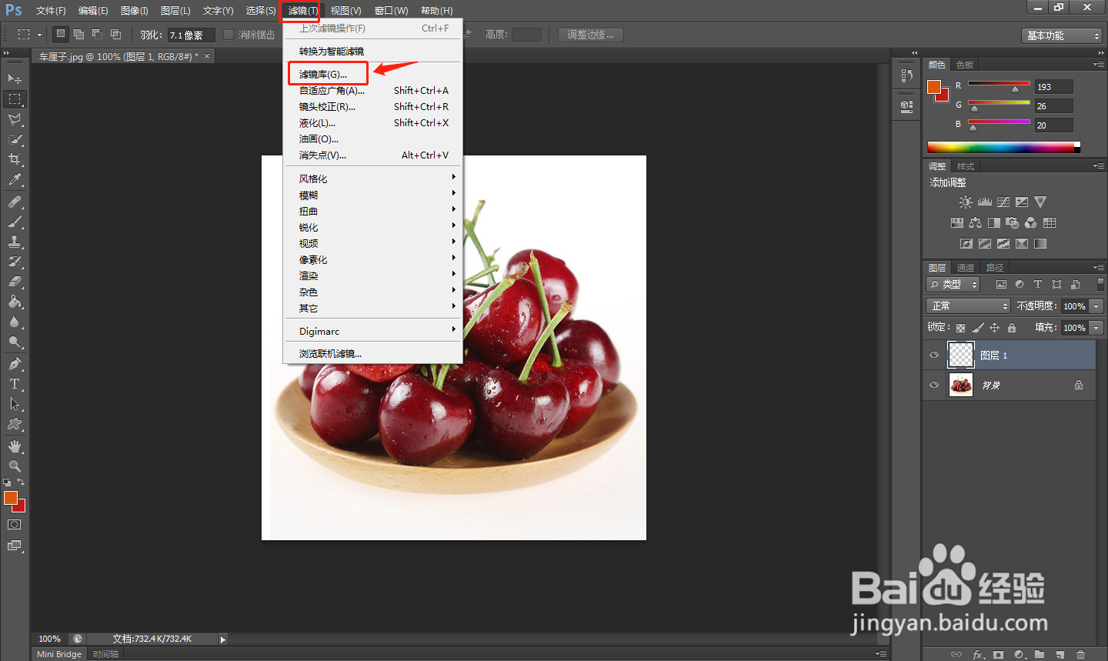This screenshot has width=1108, height=661.
Task: Choose Subtract from Selection mode
Action: tap(97, 35)
